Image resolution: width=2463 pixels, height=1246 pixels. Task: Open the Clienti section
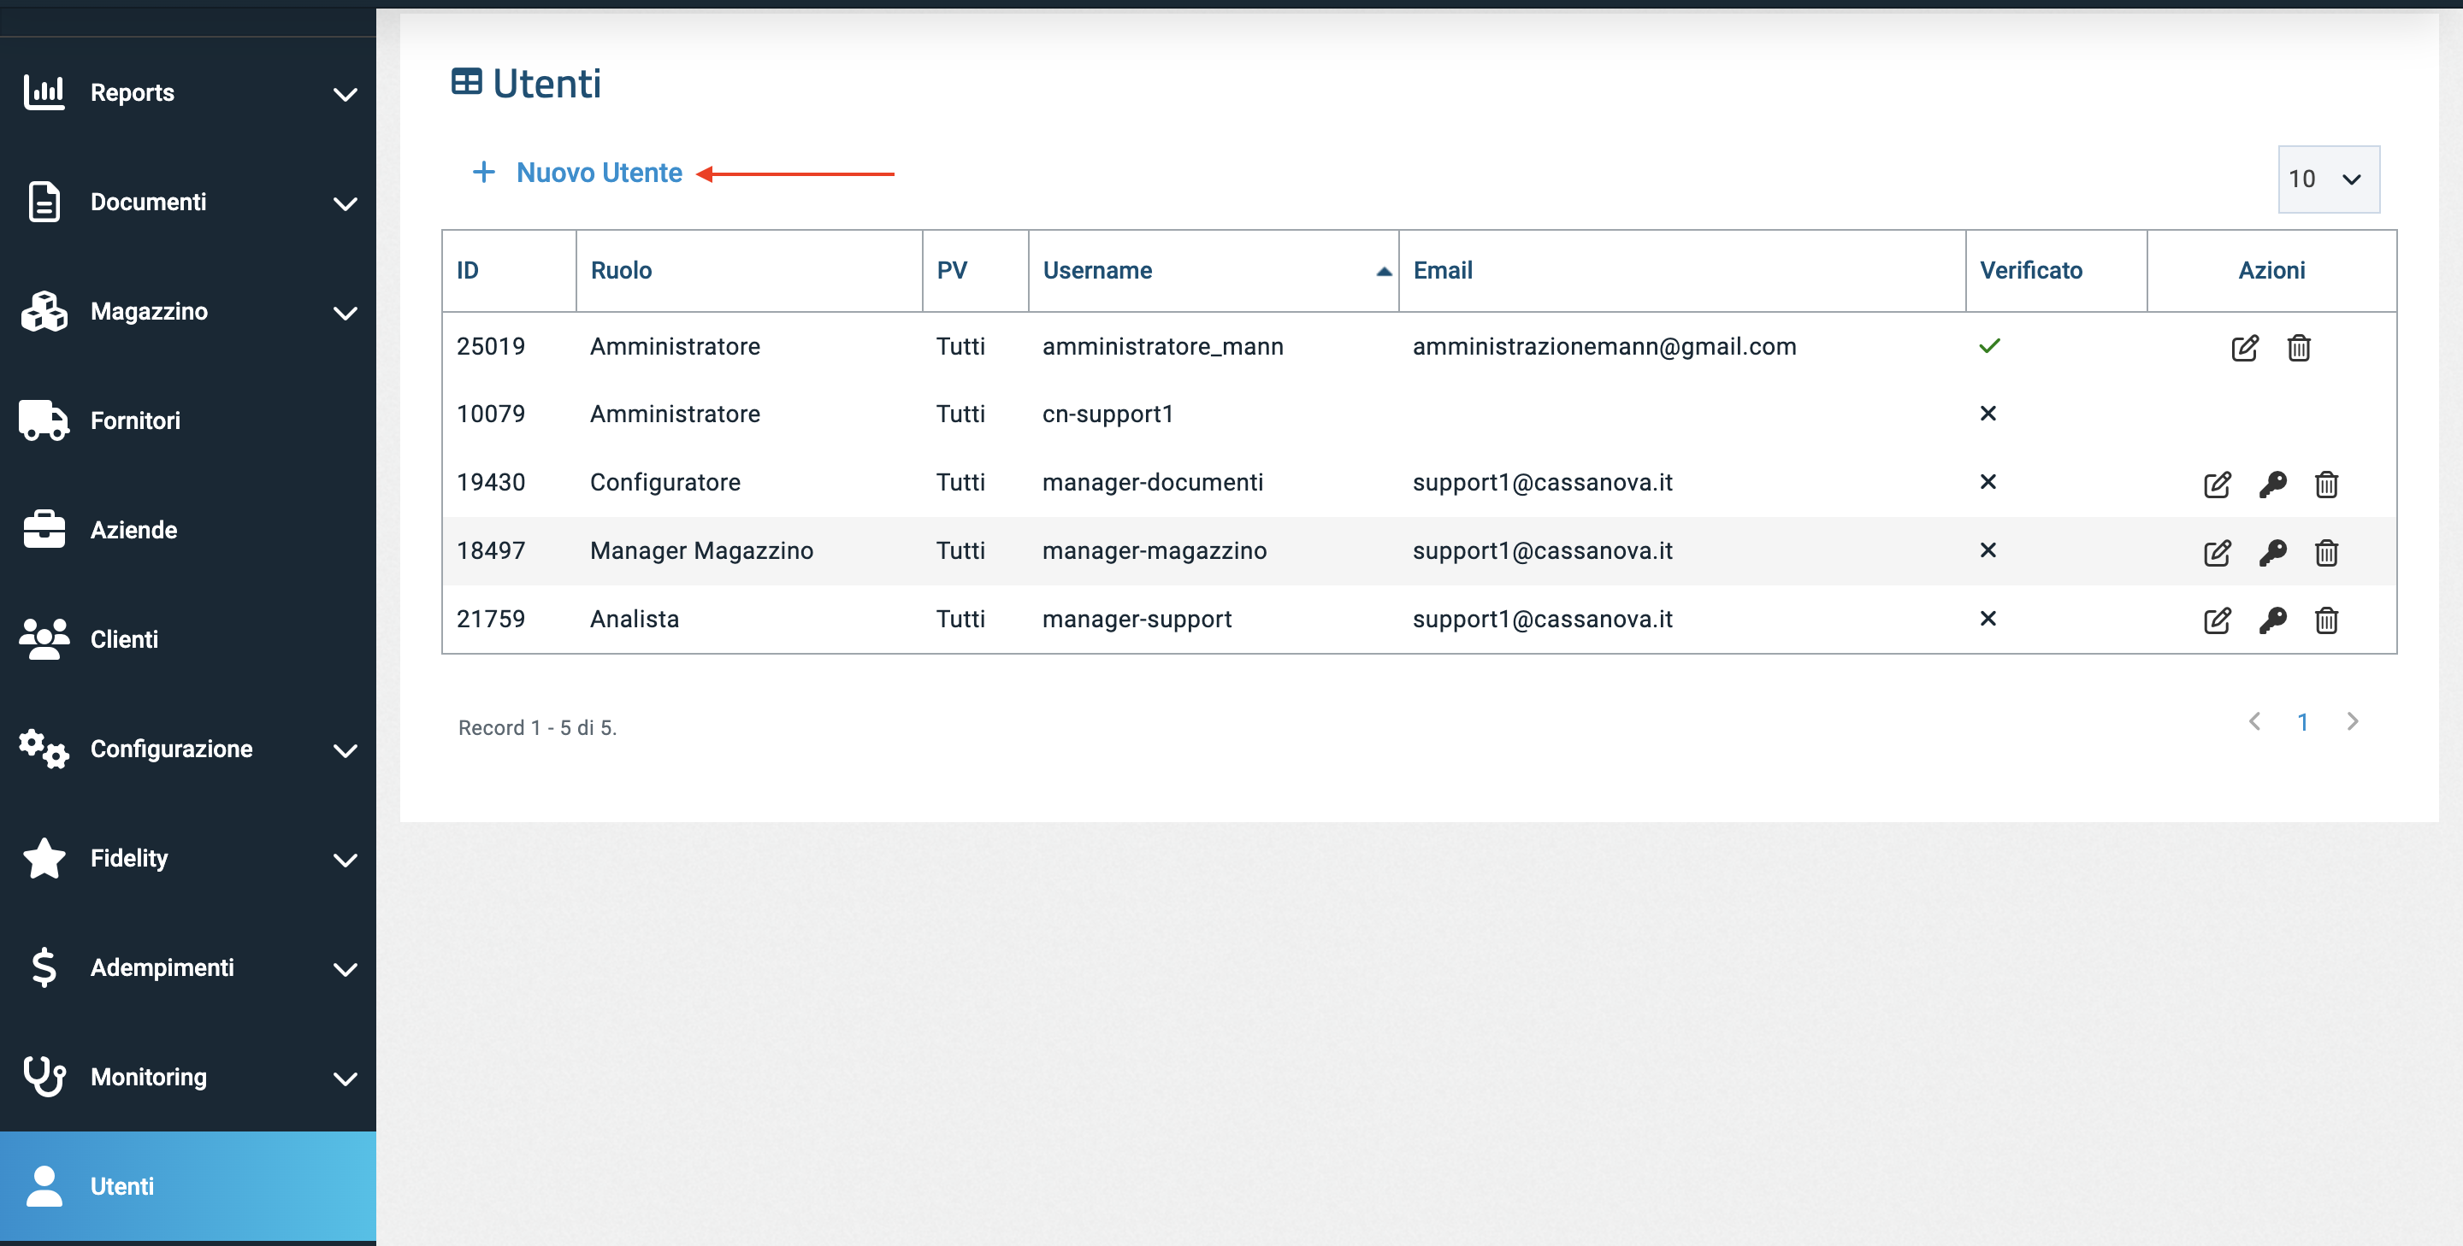pos(124,639)
